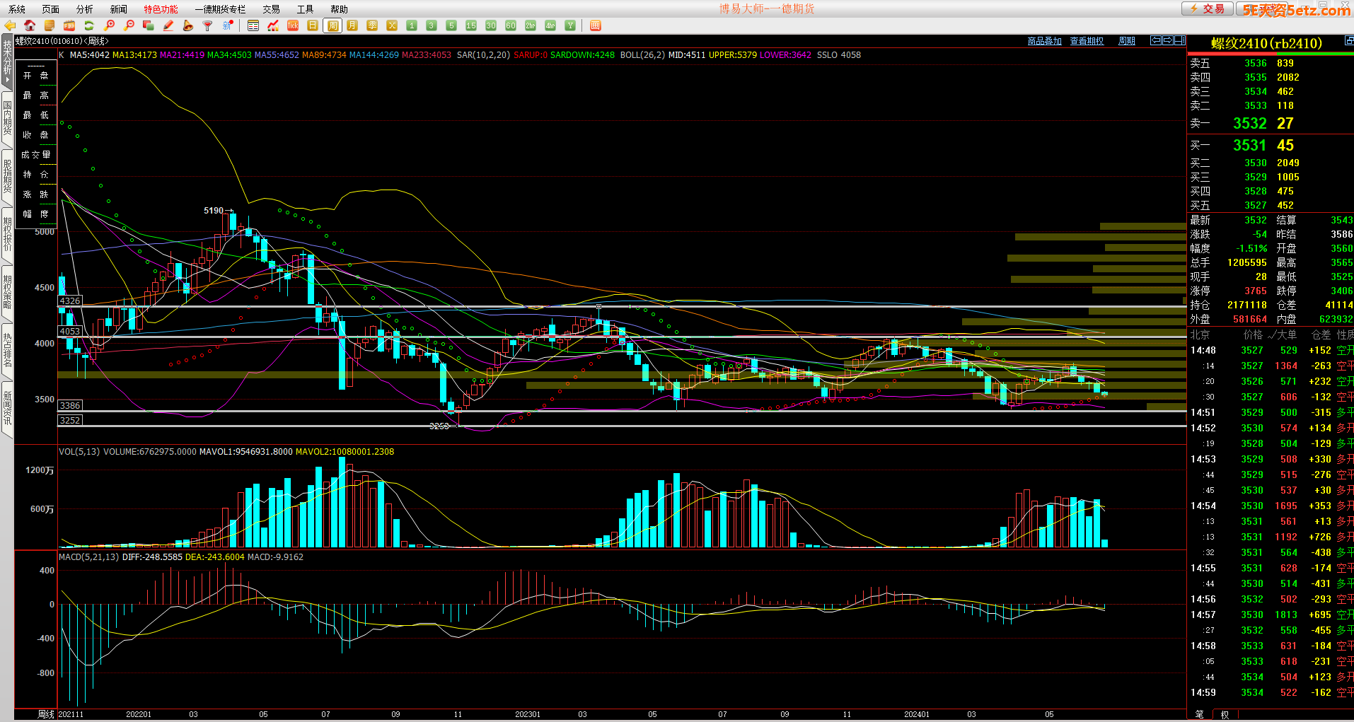Switch to 热点排名 side tab

7,350
